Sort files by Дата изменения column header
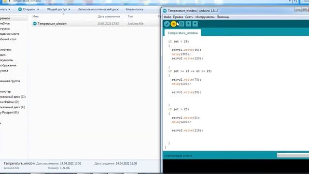The image size is (309, 174). [109, 16]
